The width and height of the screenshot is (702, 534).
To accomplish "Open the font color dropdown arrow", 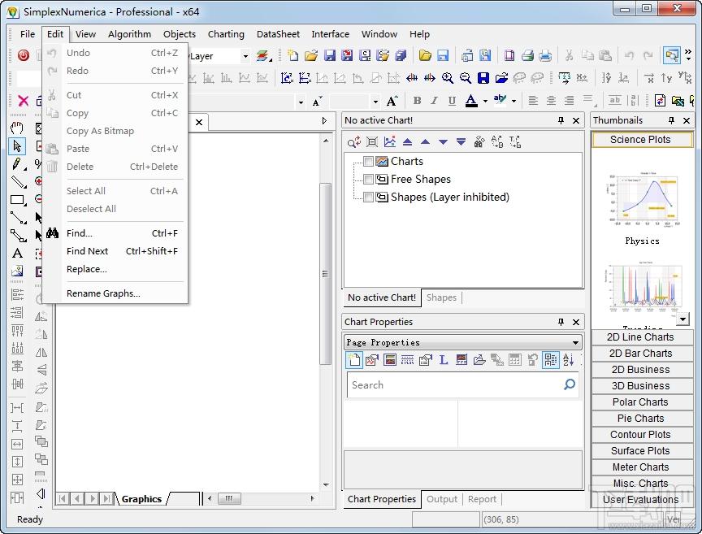I will tap(485, 102).
